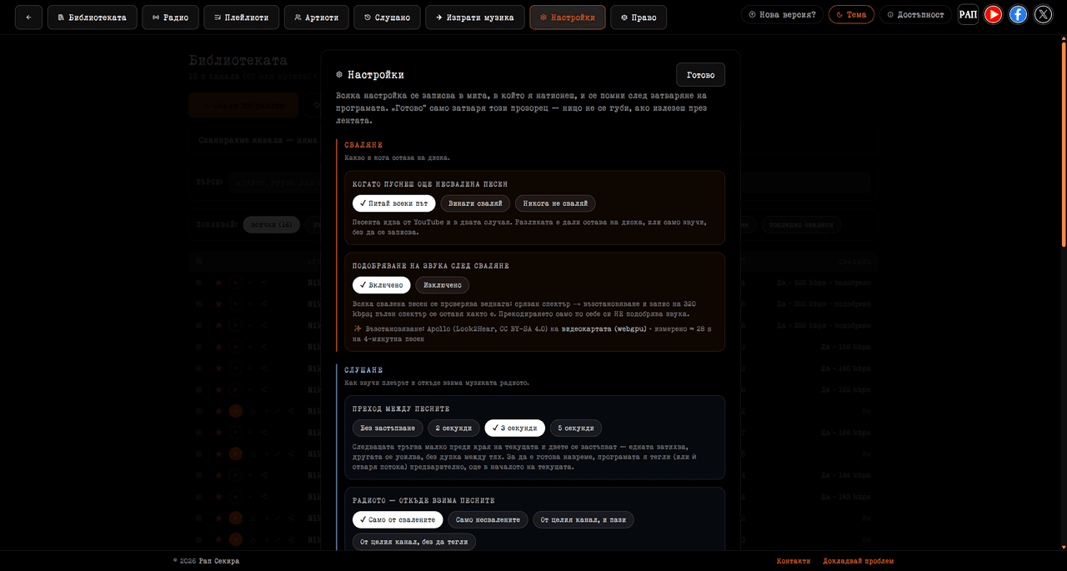Choose Винаги сваляй
The width and height of the screenshot is (1067, 571).
click(475, 203)
